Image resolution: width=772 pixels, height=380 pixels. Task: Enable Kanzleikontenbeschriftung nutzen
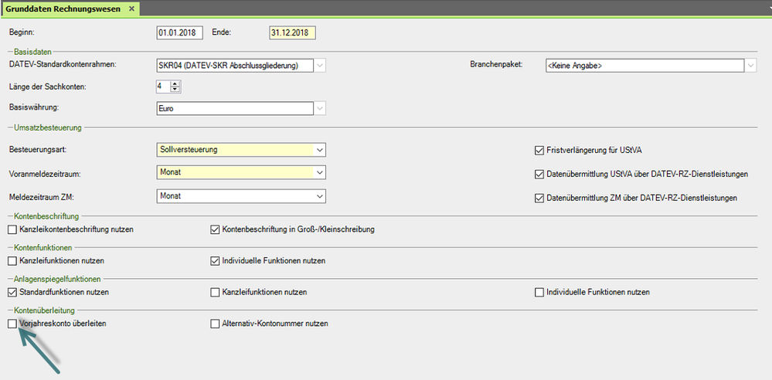(x=12, y=229)
